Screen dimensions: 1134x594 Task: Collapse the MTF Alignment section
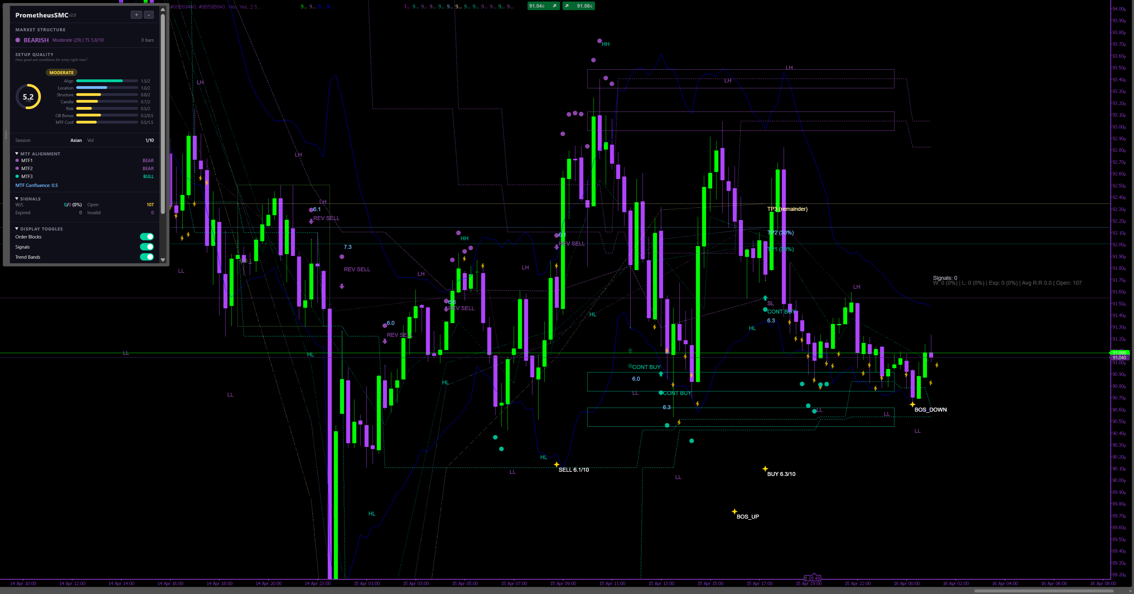(x=17, y=154)
